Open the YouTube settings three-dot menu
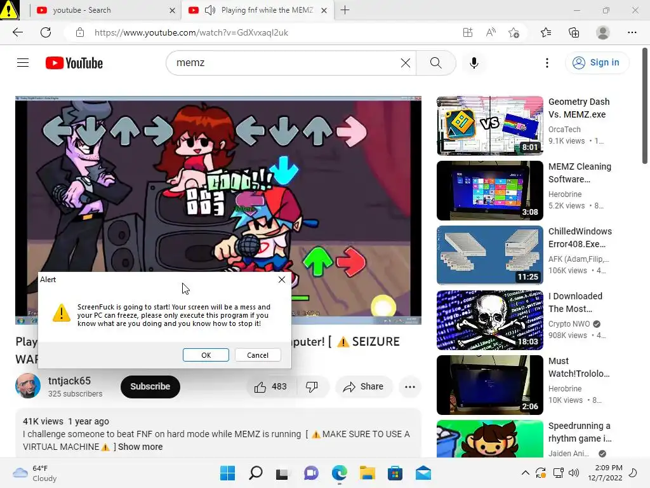The image size is (650, 488). coord(547,63)
